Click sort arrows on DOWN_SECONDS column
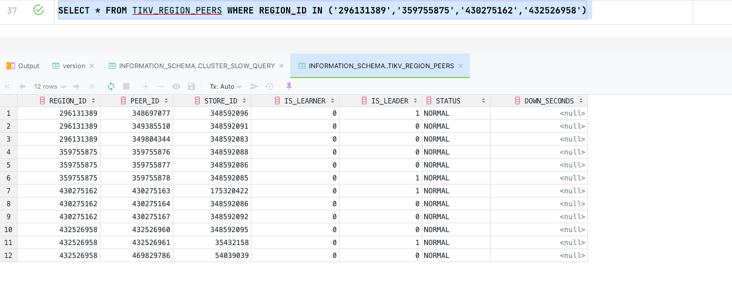Image resolution: width=732 pixels, height=285 pixels. (581, 101)
